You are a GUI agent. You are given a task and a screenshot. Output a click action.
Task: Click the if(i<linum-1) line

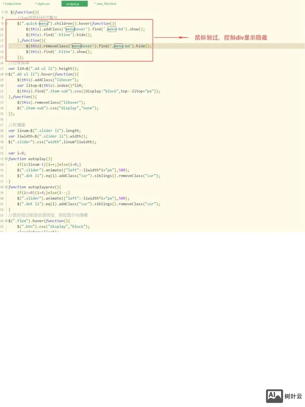pyautogui.click(x=49, y=164)
